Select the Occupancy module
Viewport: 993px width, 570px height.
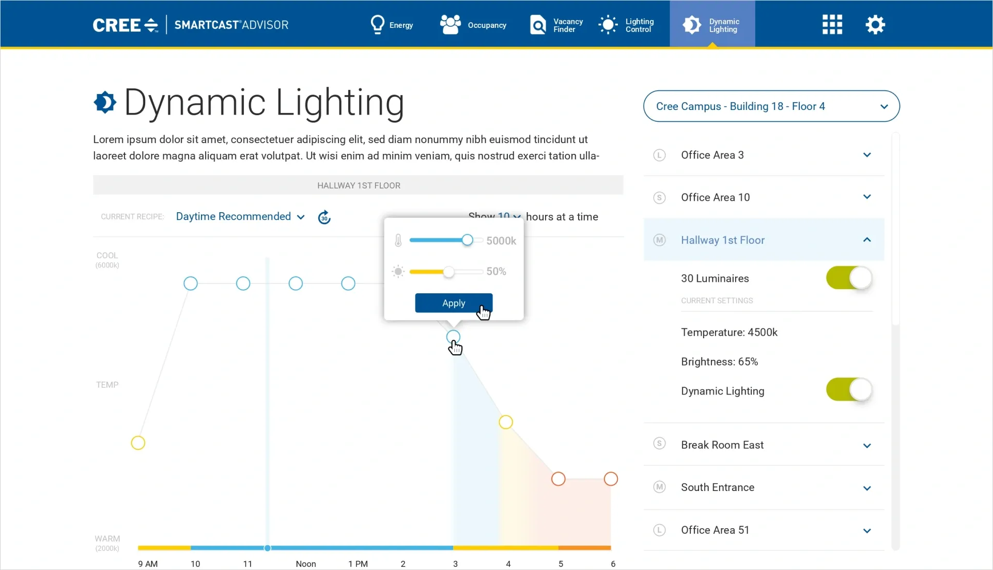[x=473, y=24]
